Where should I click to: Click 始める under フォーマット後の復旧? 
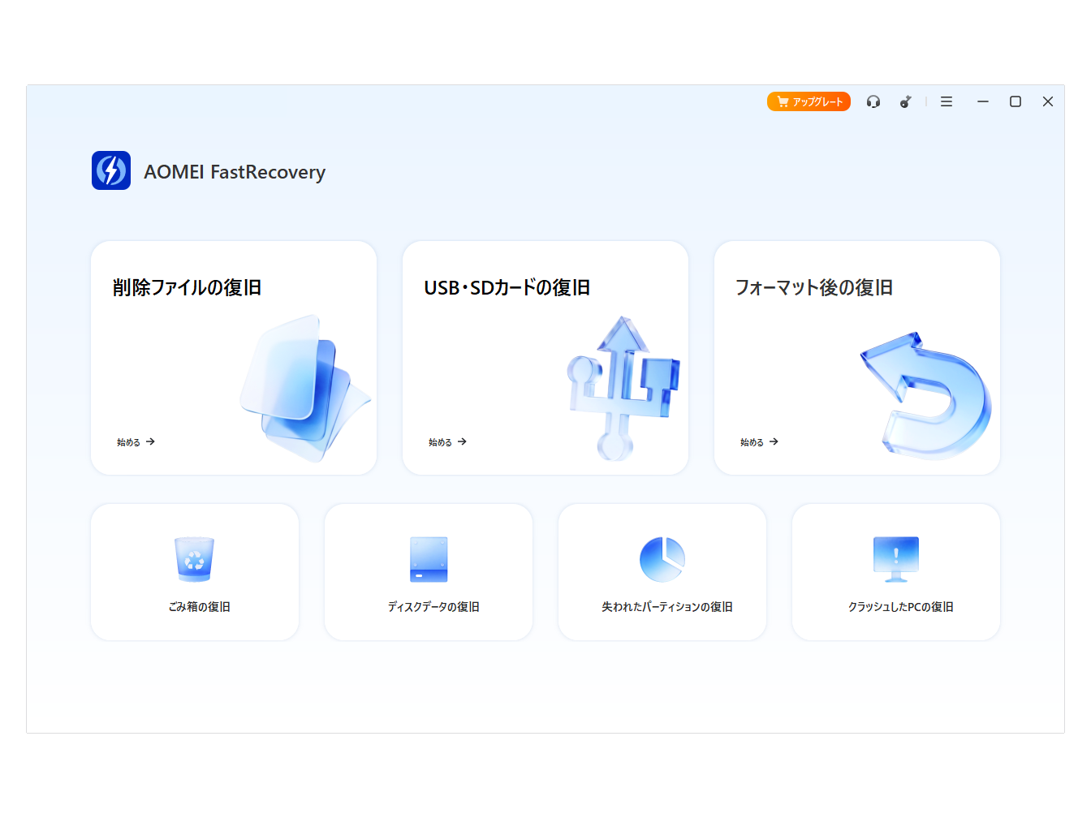coord(759,442)
